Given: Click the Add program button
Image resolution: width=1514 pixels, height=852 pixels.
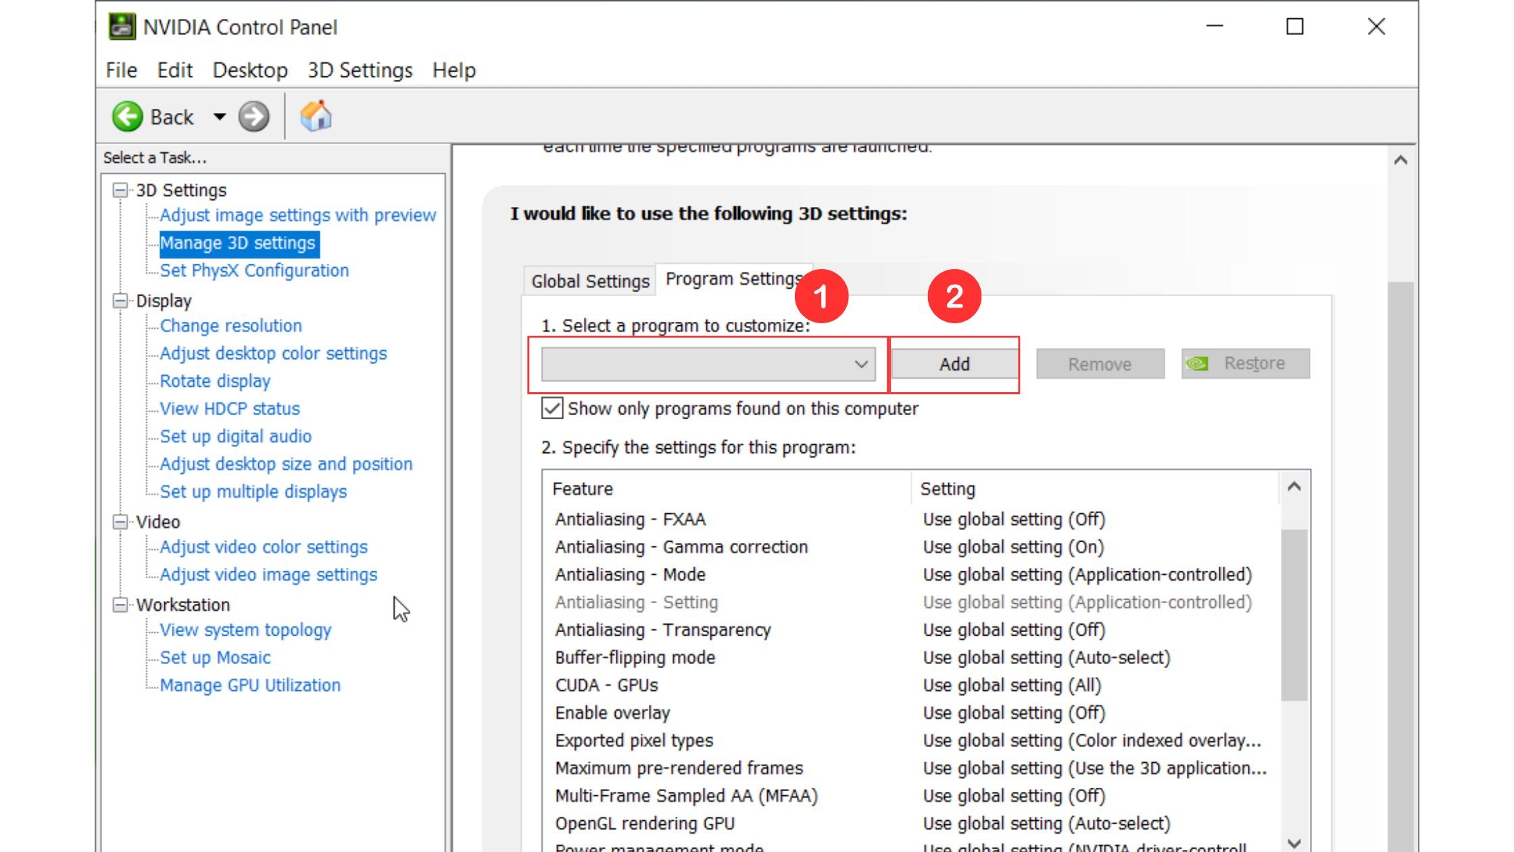Looking at the screenshot, I should pyautogui.click(x=954, y=364).
